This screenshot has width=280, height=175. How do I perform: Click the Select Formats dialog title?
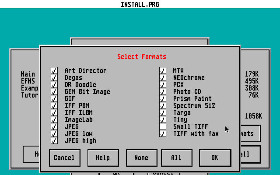[142, 56]
